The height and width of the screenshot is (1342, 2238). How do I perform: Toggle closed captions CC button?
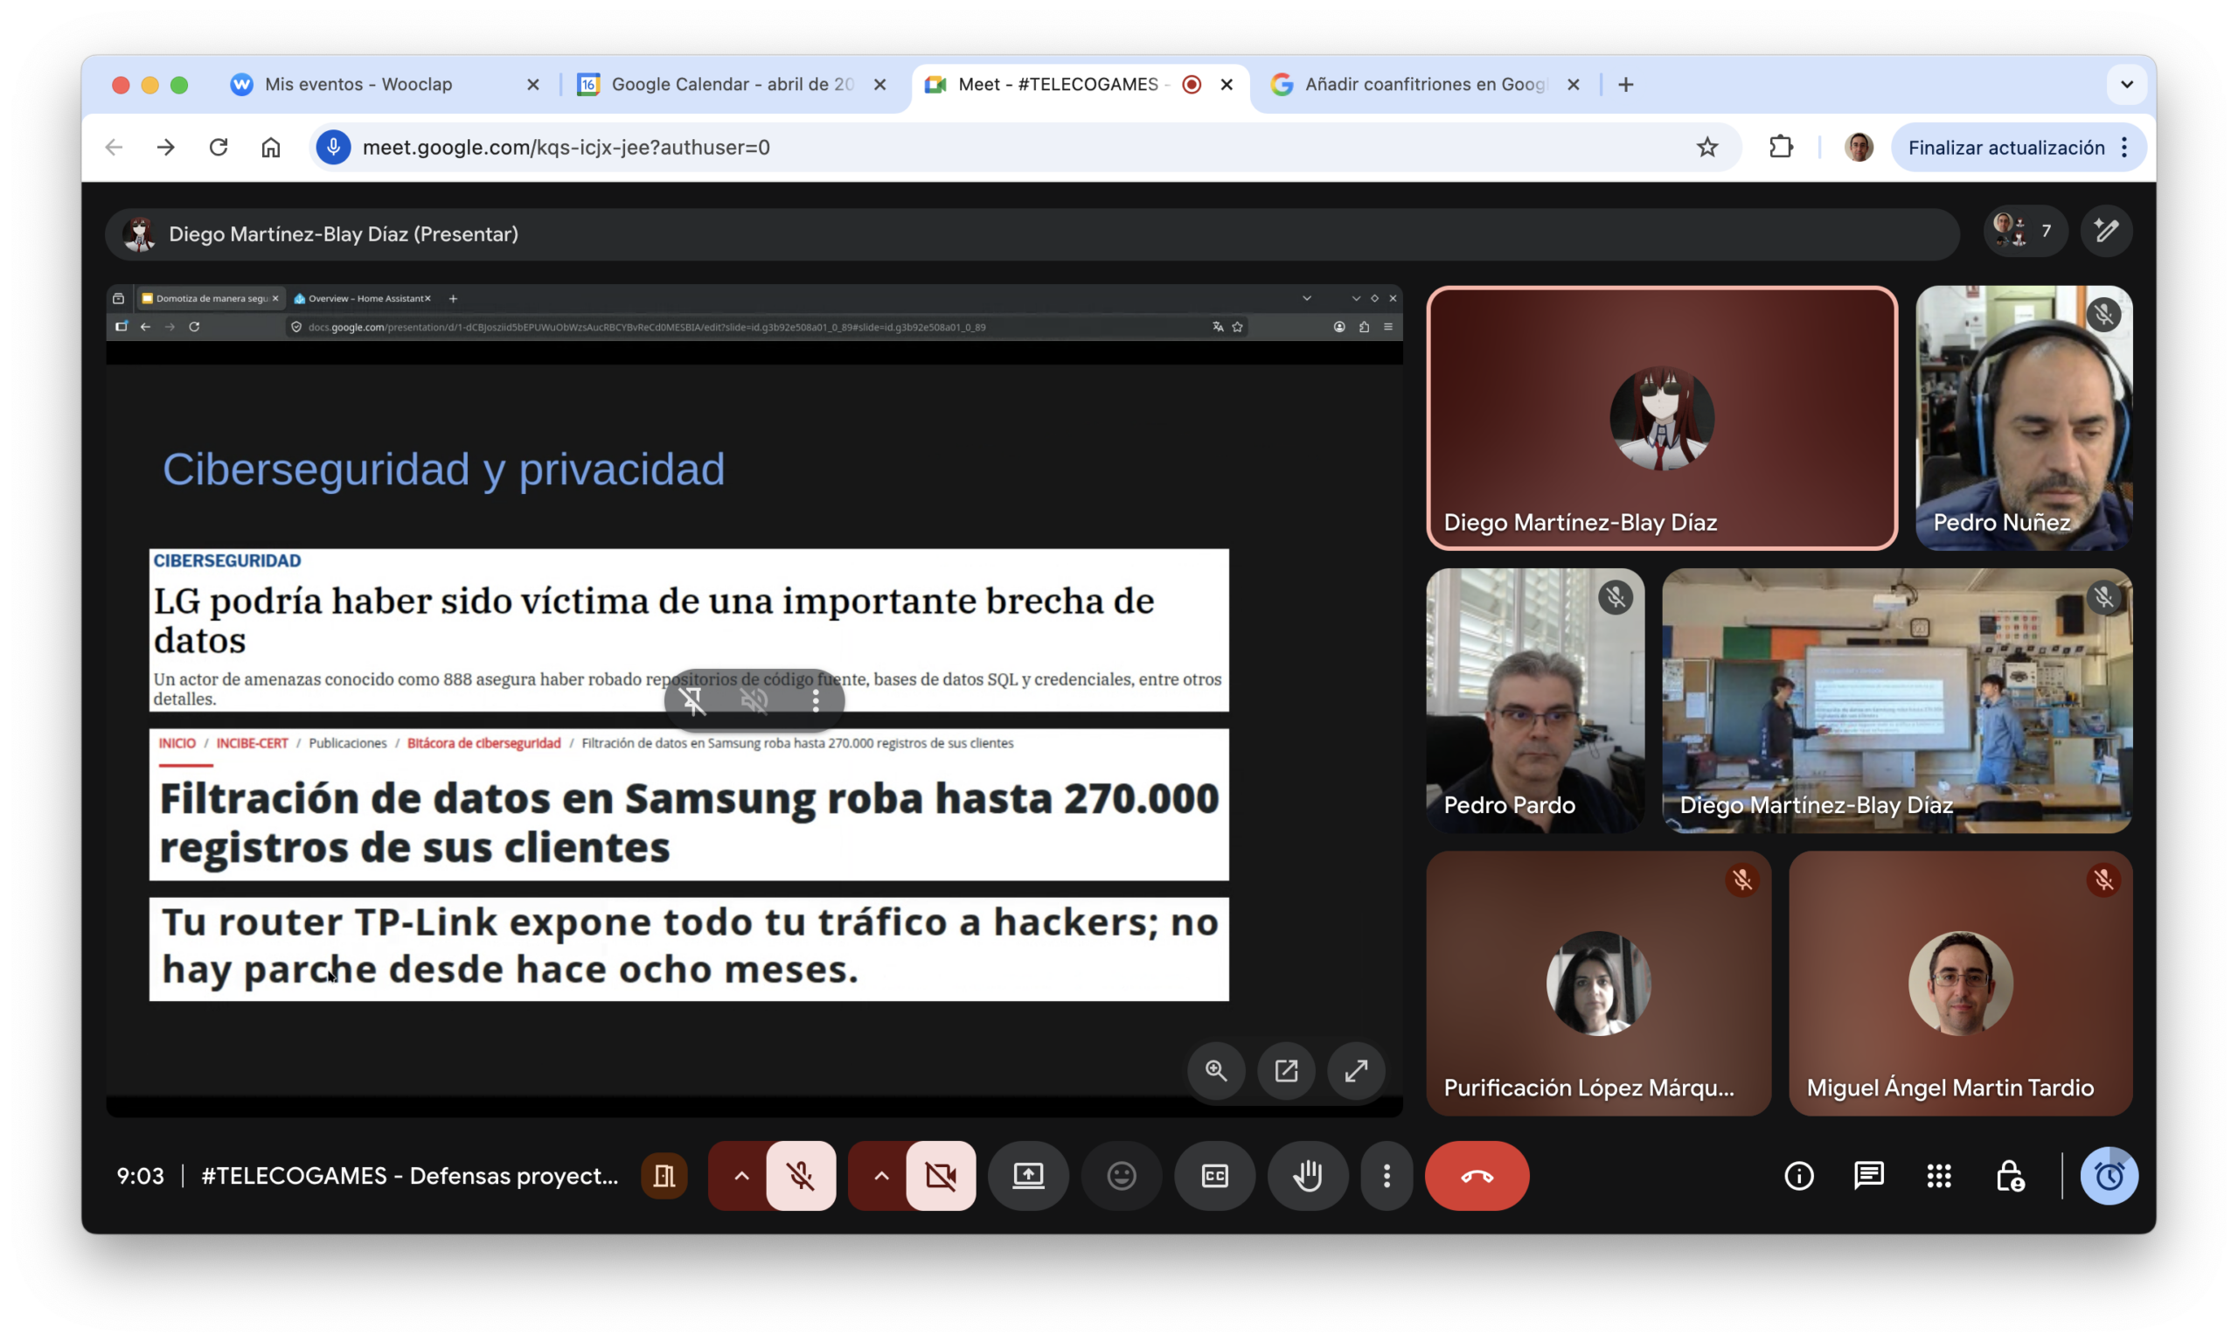pos(1214,1176)
